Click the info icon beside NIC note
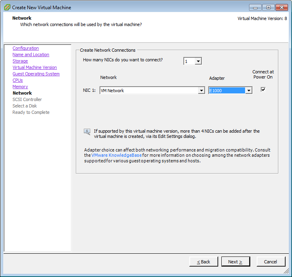This screenshot has height=277, width=292. [87, 131]
